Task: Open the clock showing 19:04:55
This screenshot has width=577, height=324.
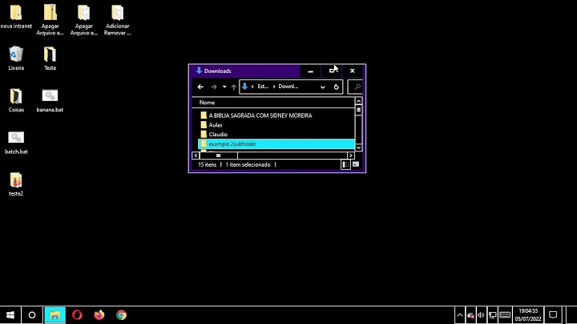Action: [528, 315]
